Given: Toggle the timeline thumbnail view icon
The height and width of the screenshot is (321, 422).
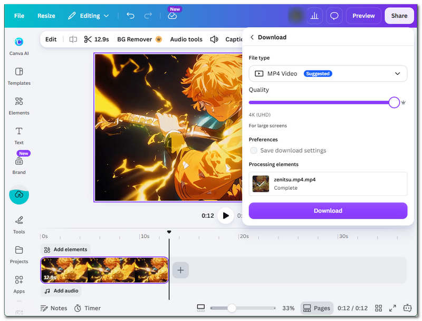Looking at the screenshot, I should pos(201,308).
